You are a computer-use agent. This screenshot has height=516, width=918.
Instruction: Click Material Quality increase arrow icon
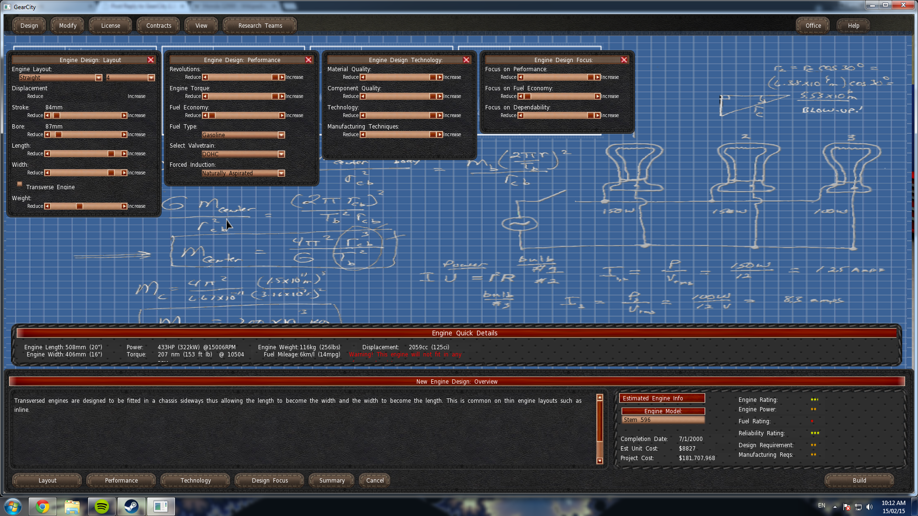(x=439, y=77)
